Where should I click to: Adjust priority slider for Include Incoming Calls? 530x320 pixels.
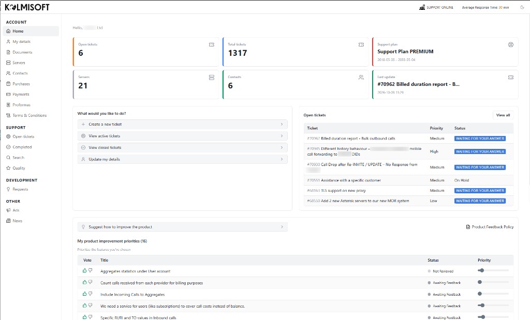click(493, 294)
